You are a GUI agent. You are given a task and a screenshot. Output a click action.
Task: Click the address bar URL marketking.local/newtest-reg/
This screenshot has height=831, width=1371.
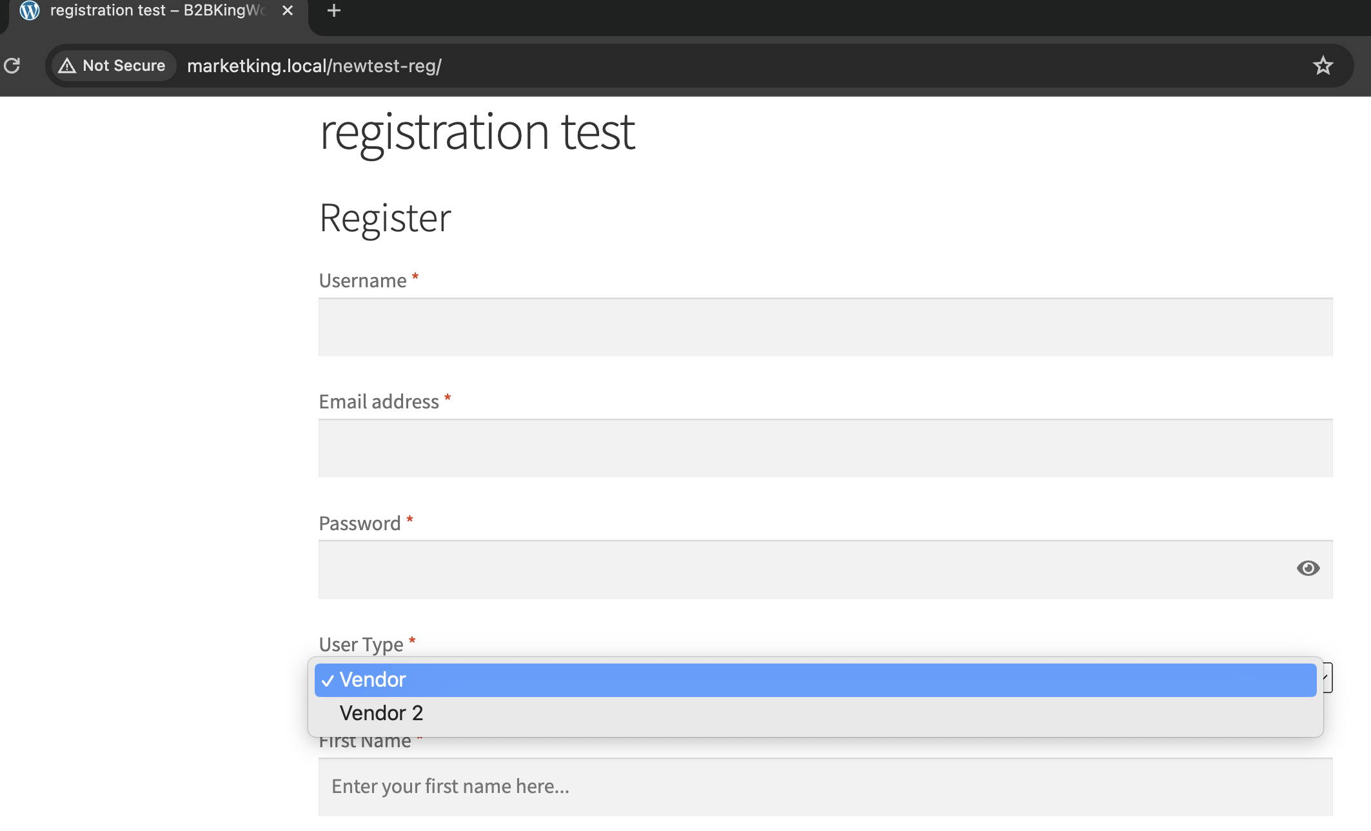pyautogui.click(x=314, y=66)
